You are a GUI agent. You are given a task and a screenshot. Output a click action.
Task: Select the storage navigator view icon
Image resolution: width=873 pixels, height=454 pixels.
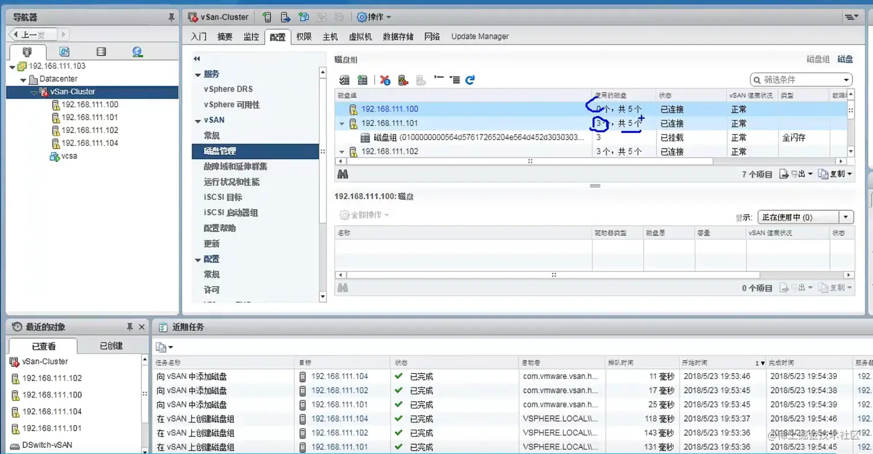(101, 52)
